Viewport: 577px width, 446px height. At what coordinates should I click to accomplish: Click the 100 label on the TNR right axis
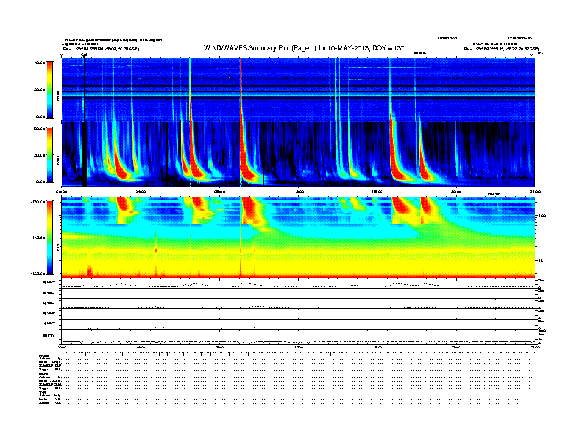pos(543,216)
